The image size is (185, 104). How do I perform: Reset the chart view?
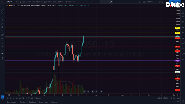tap(101, 92)
